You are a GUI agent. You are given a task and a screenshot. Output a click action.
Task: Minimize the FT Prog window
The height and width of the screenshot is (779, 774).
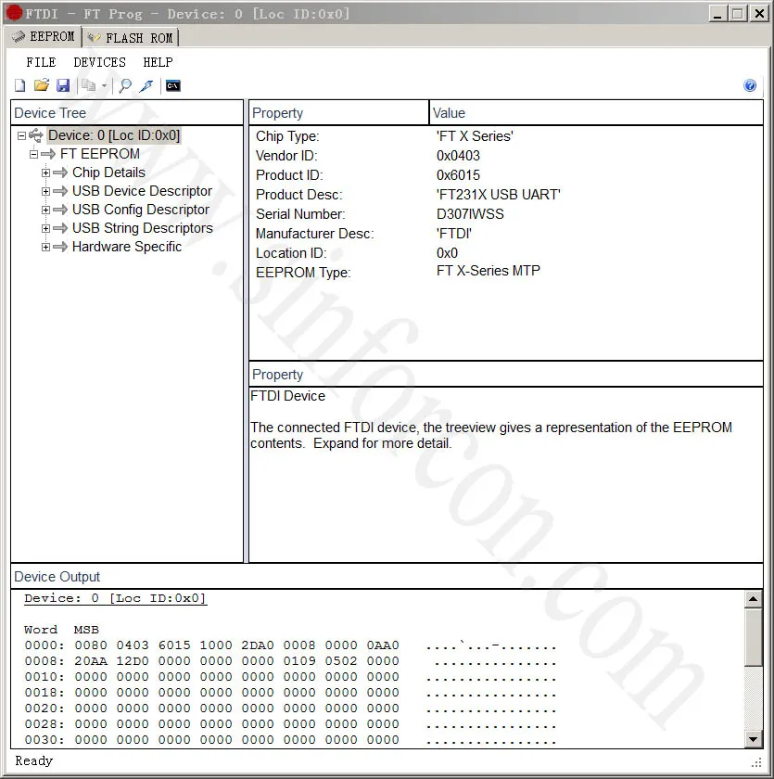click(717, 13)
